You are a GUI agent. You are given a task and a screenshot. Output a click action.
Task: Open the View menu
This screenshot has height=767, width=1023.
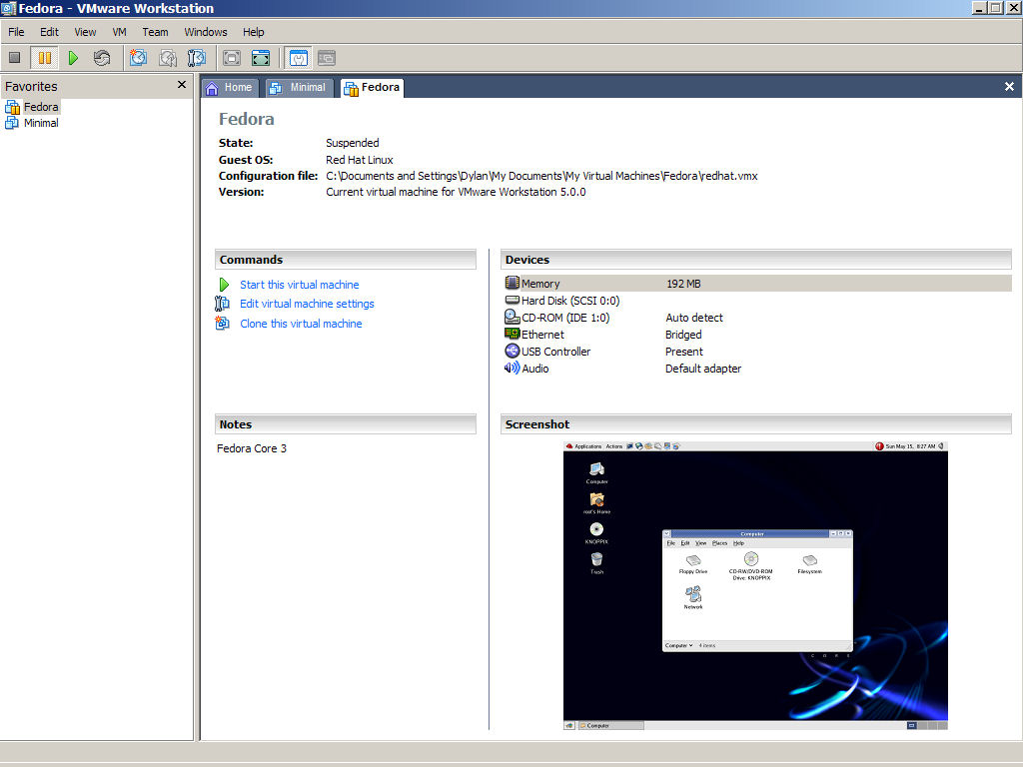coord(85,32)
